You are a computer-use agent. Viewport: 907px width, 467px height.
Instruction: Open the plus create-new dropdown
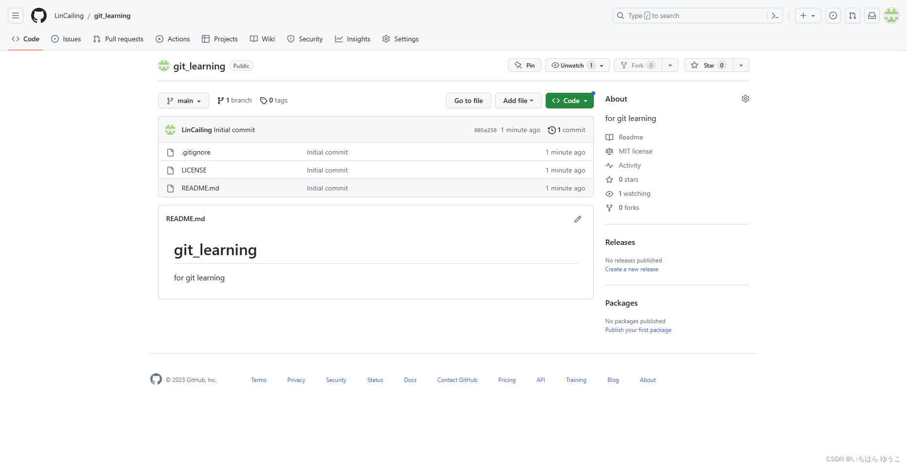coord(808,16)
